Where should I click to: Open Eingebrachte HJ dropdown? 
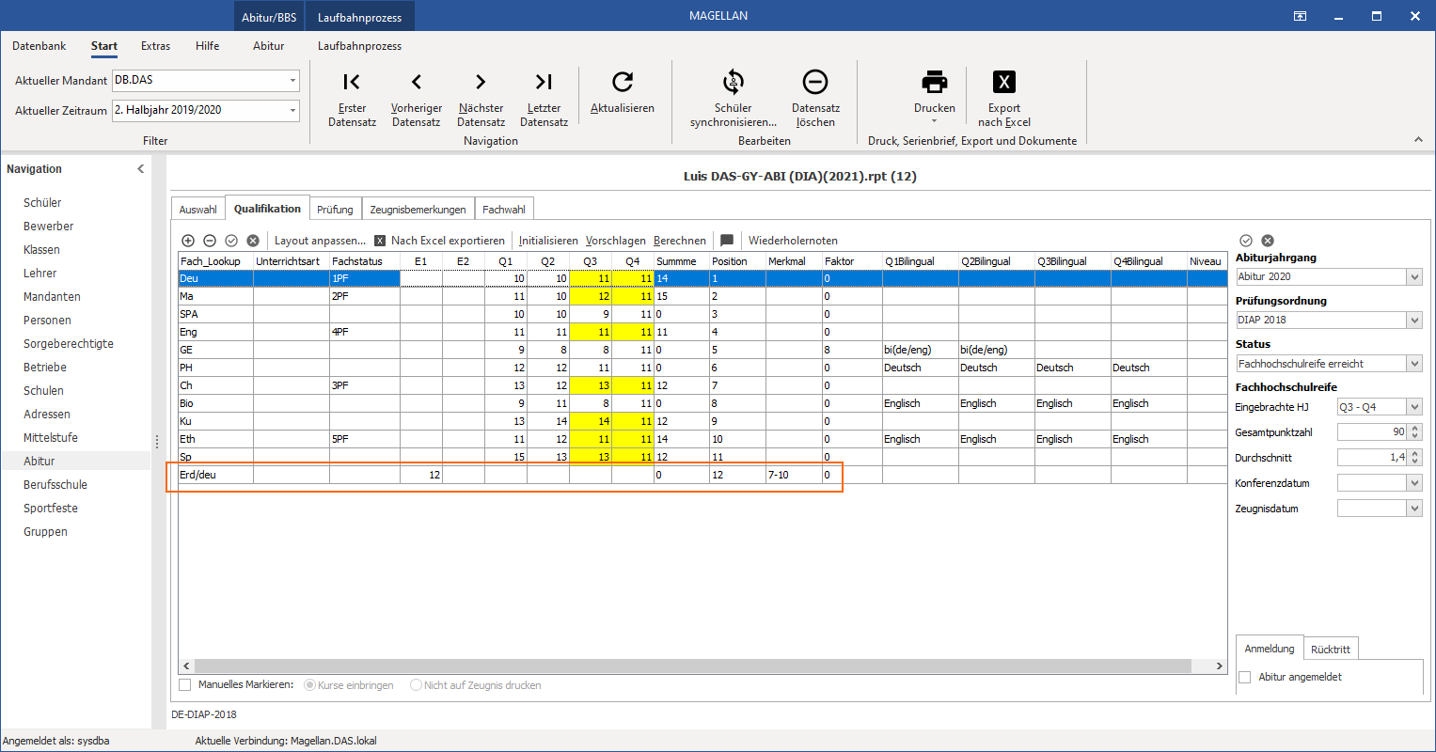click(x=1414, y=407)
